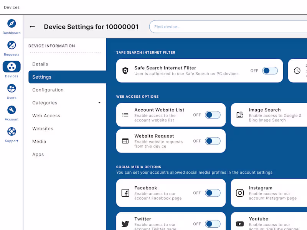Open the Web Access menu item
The width and height of the screenshot is (307, 230).
46,116
